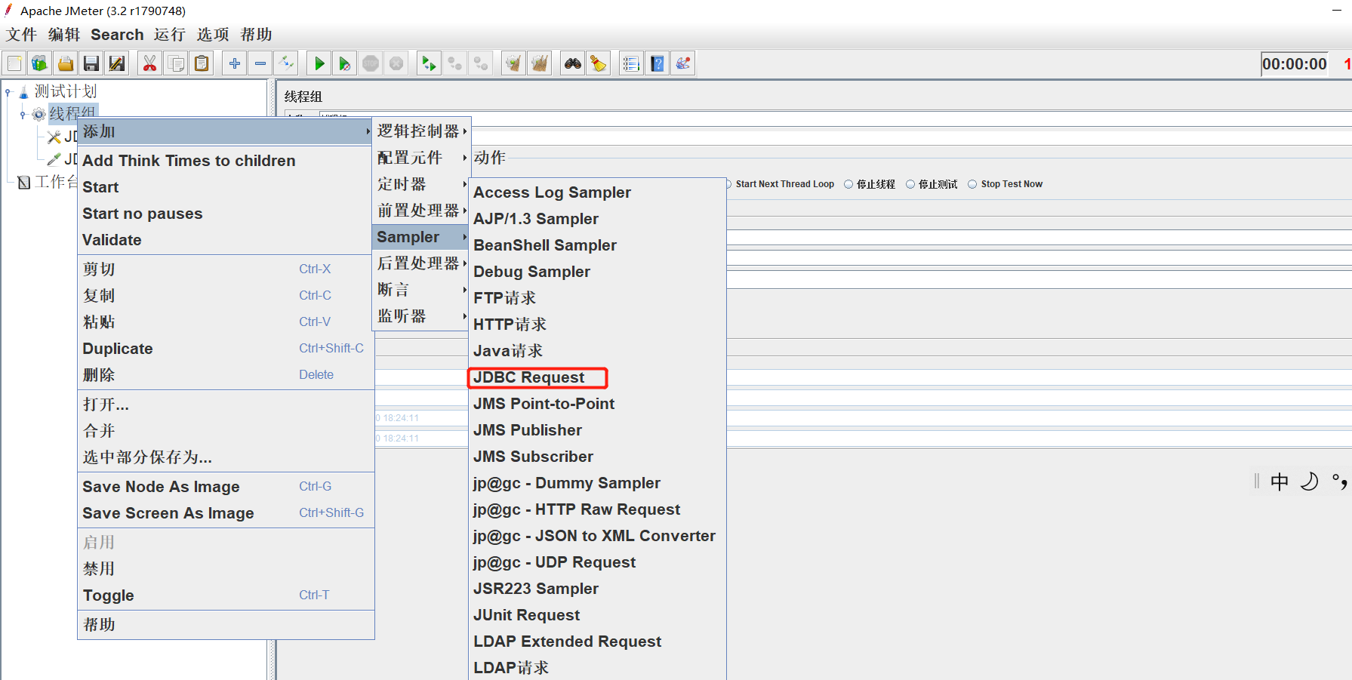Save the test plan with floppy icon
This screenshot has width=1352, height=680.
coord(91,63)
